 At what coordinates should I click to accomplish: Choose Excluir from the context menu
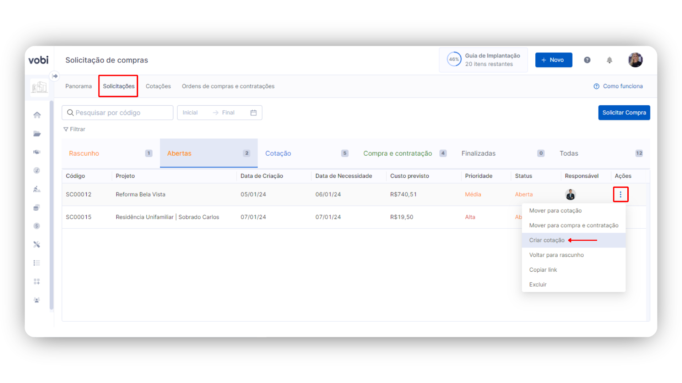tap(538, 284)
